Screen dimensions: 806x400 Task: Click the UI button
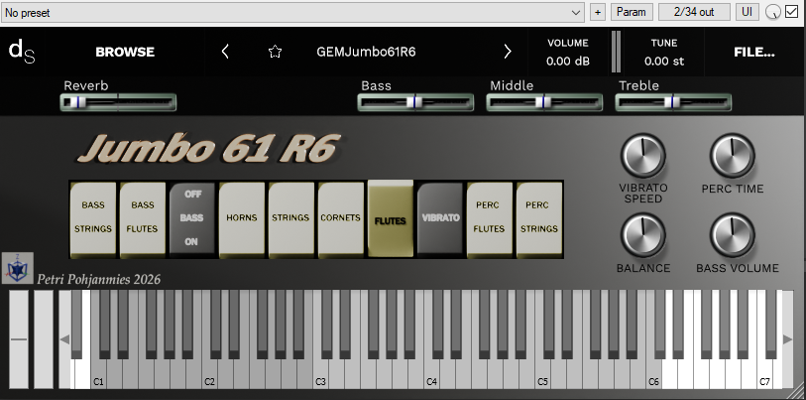click(747, 12)
